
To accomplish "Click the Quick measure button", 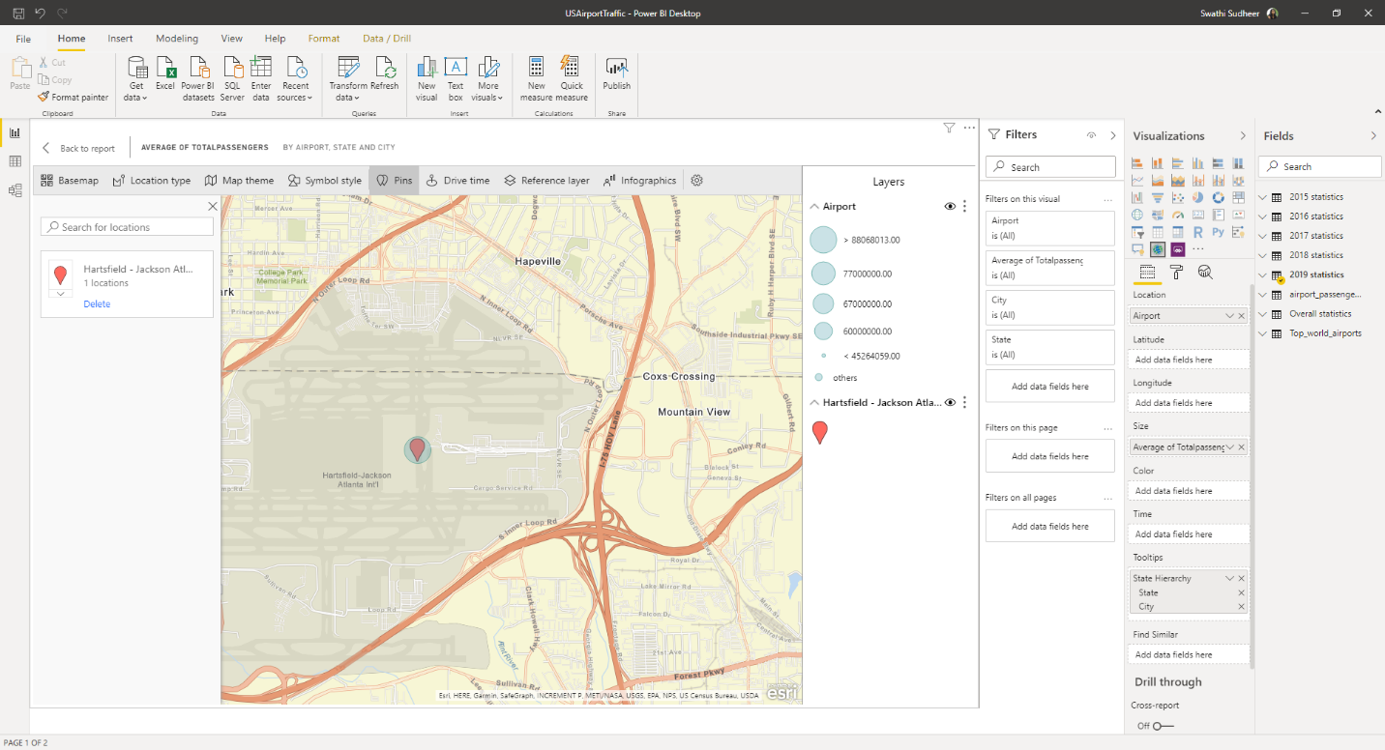I will click(572, 79).
